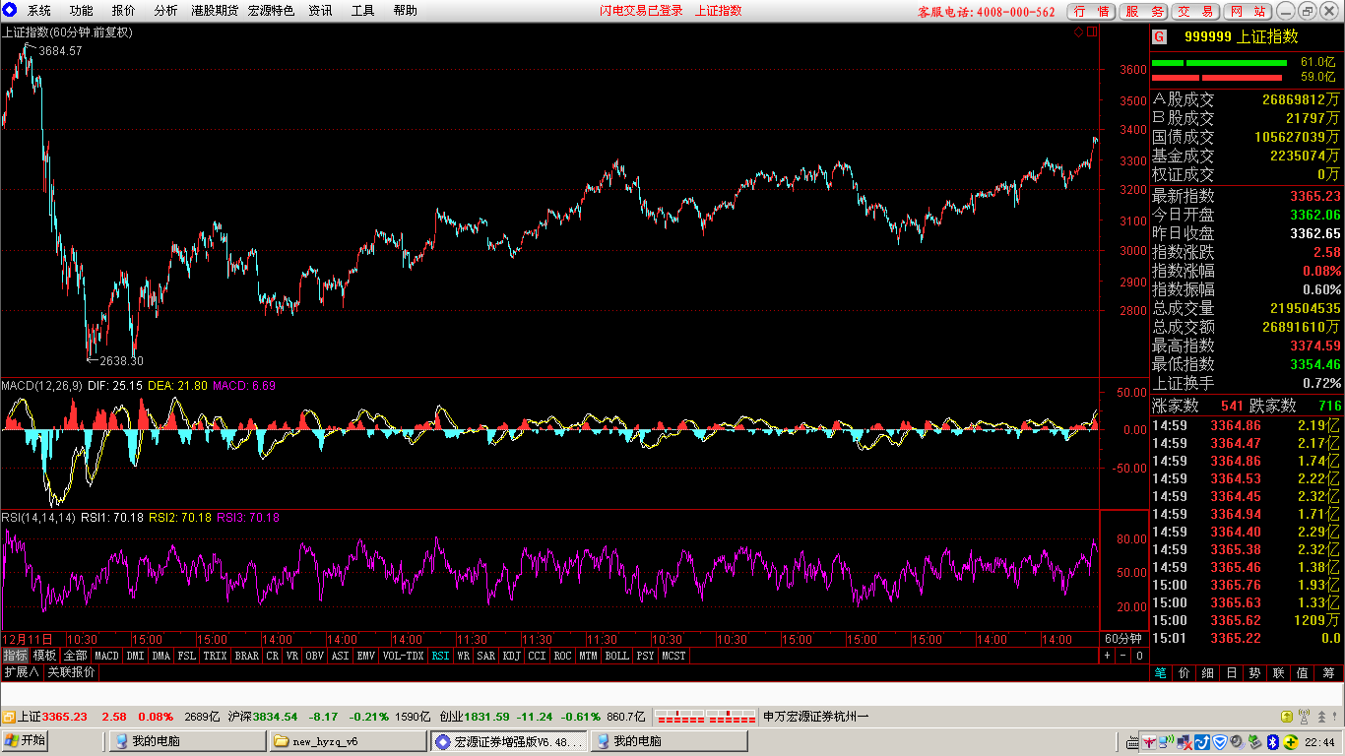Click the 行情 button at top-right

1093,12
